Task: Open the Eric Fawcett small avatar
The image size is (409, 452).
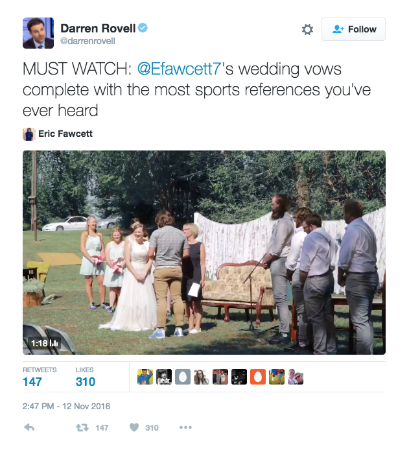Action: 29,134
